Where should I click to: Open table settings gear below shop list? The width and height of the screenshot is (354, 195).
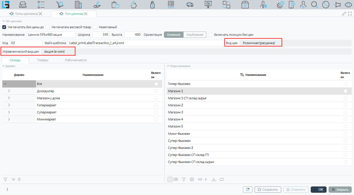pos(192,179)
